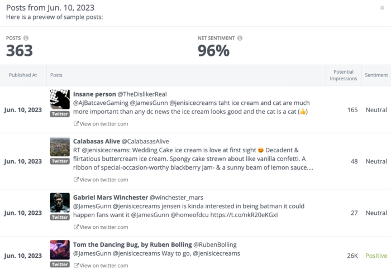Sort by the Potential Impressions column header
This screenshot has height=274, width=391.
344,75
